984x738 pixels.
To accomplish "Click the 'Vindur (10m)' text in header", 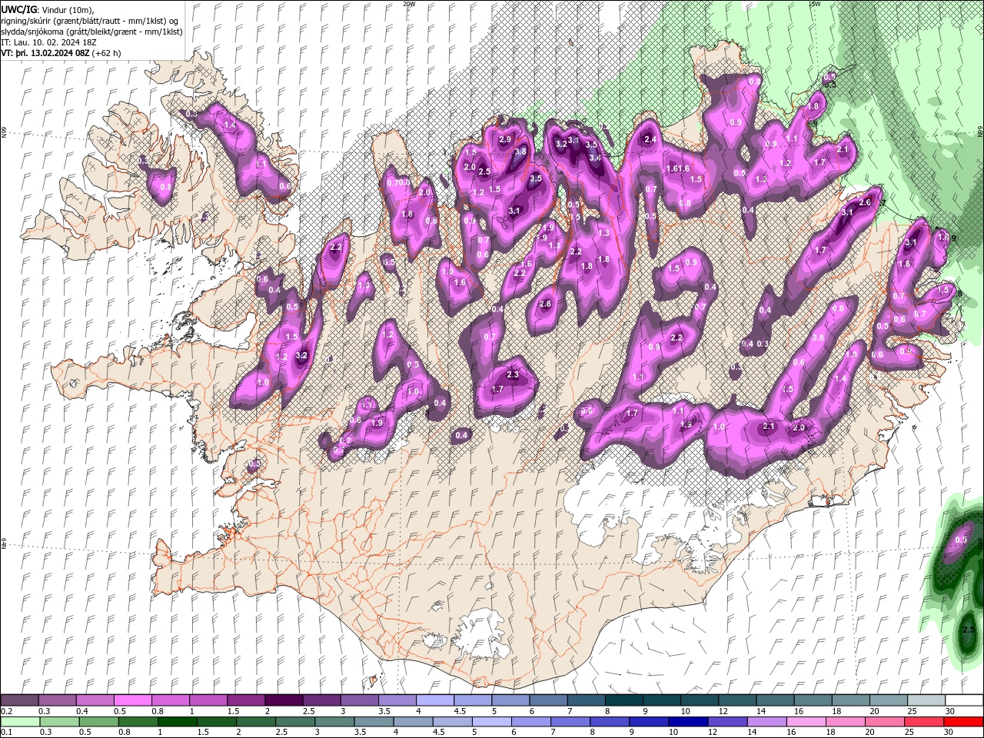I will coord(67,9).
